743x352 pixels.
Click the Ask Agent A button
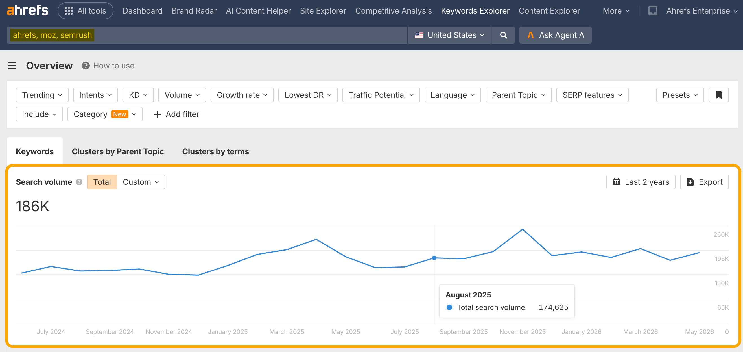[x=555, y=35]
